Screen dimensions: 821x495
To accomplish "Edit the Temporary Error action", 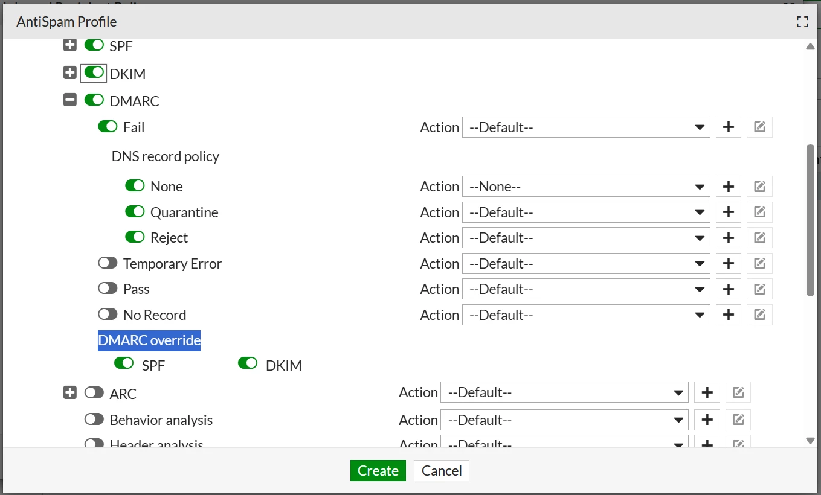I will (759, 264).
